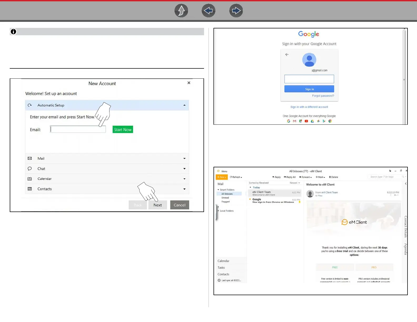The image size is (417, 322).
Task: Collapse the Smart Folders tree
Action: pos(218,190)
